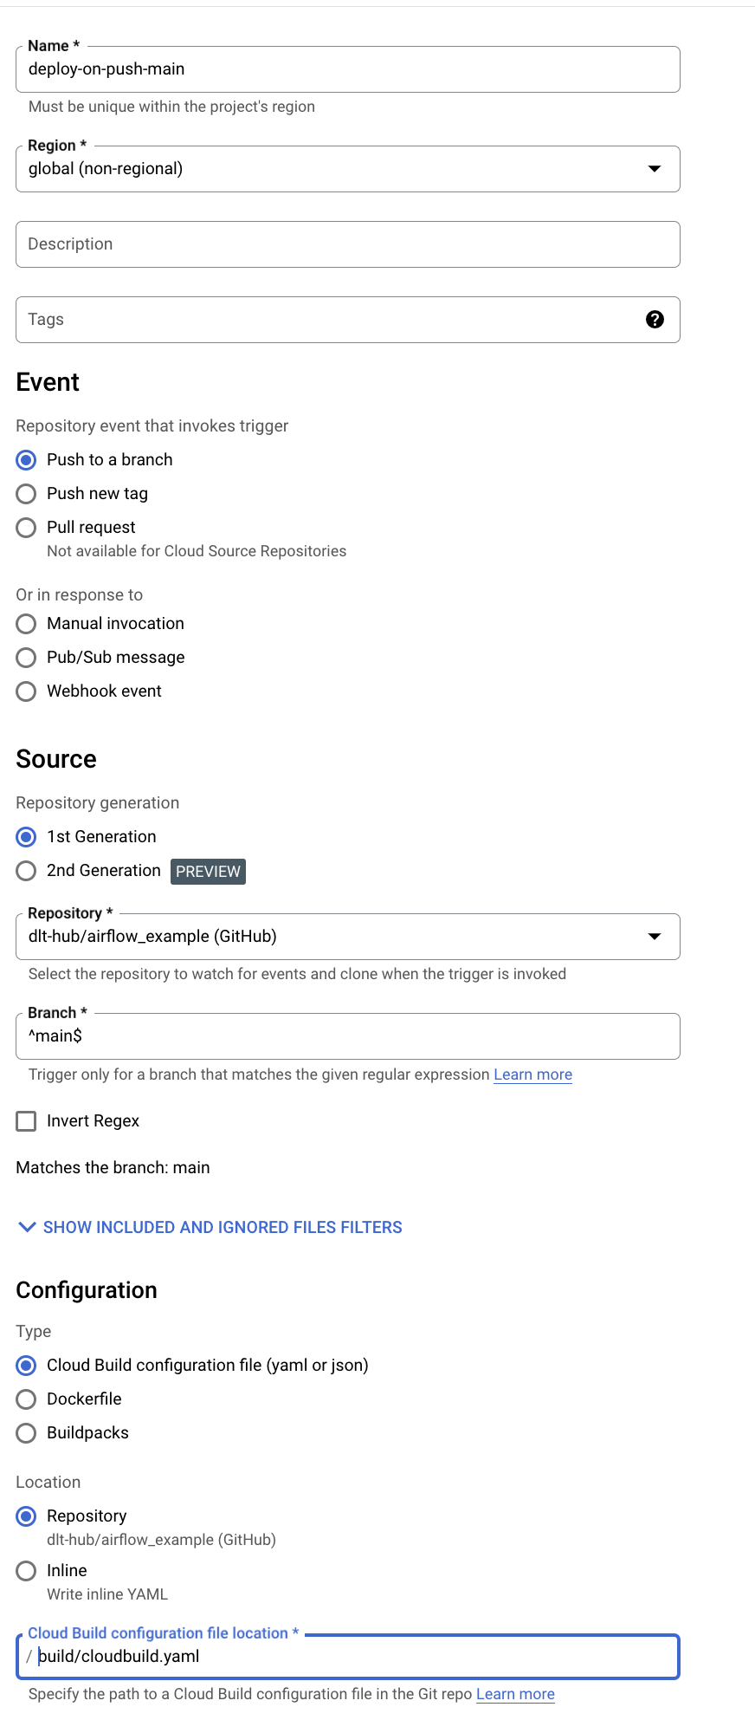Select Buildpacks configuration type
This screenshot has width=755, height=1733.
[x=27, y=1433]
